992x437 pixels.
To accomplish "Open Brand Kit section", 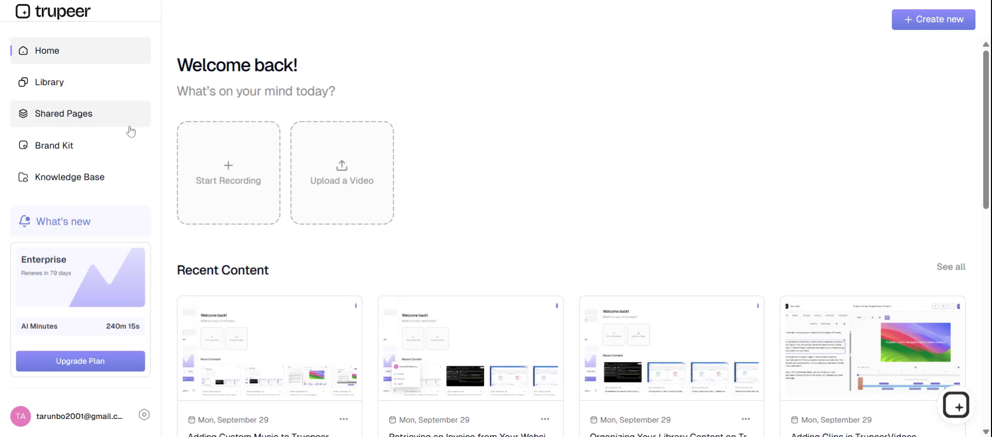I will click(81, 146).
